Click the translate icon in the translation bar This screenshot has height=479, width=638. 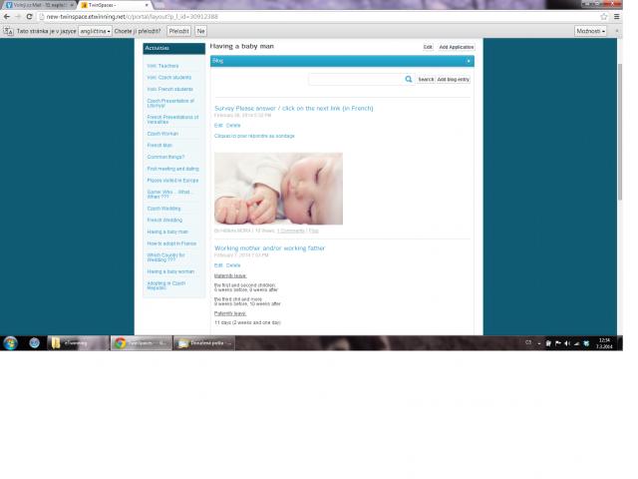(9, 31)
